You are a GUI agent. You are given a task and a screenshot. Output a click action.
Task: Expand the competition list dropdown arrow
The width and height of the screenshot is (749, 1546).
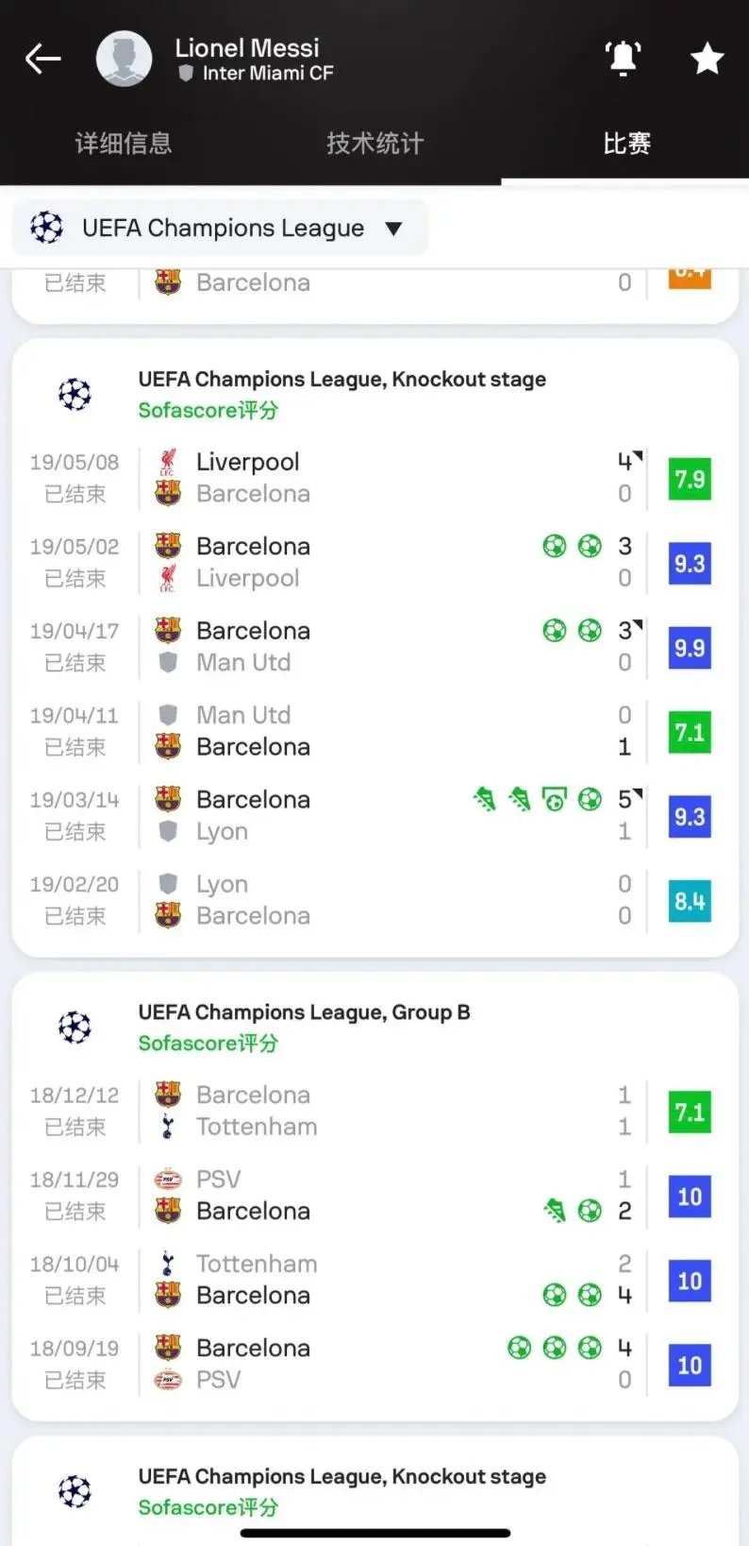pyautogui.click(x=394, y=228)
